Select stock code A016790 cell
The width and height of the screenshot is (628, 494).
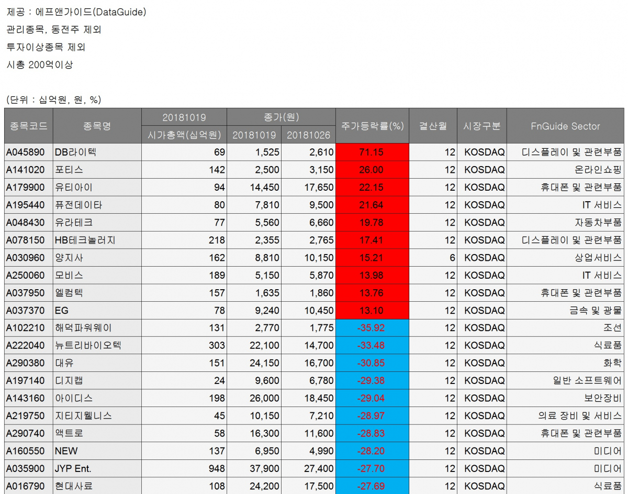click(x=29, y=486)
